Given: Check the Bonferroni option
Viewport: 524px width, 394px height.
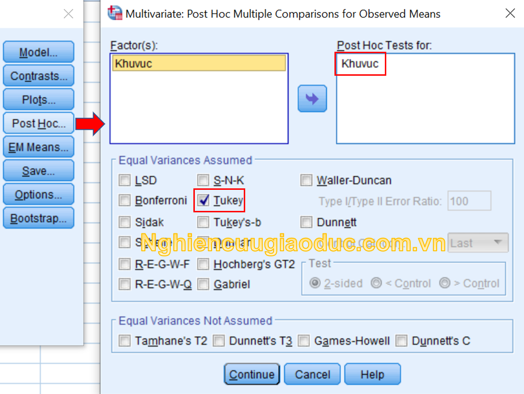Looking at the screenshot, I should coord(125,200).
